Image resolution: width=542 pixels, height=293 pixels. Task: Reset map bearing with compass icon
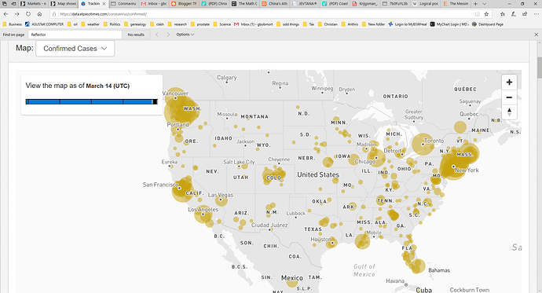[x=509, y=112]
